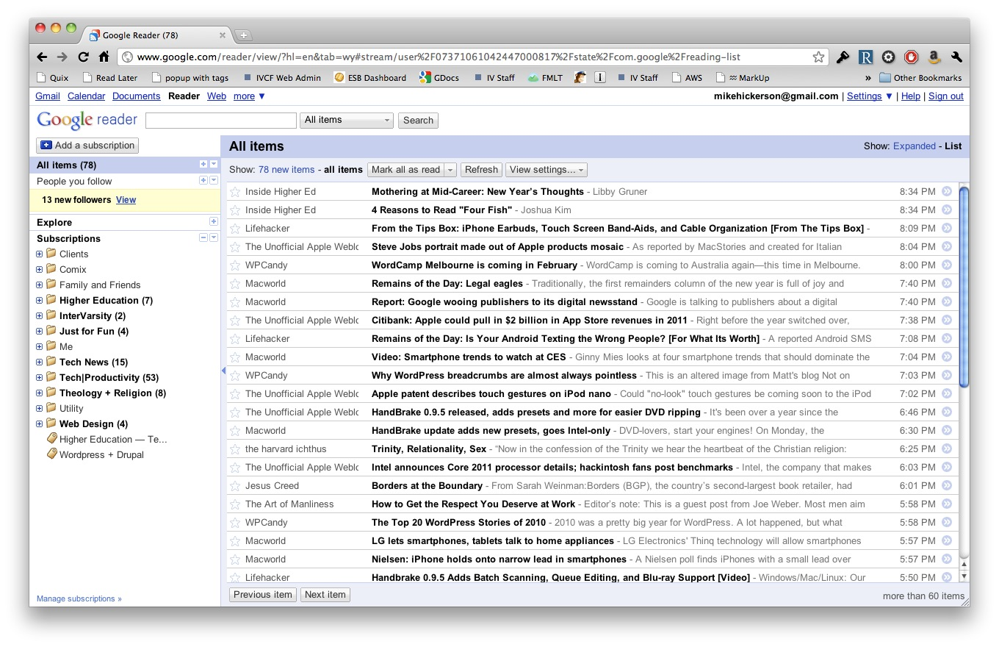Image resolution: width=999 pixels, height=647 pixels.
Task: Collapse sidebar using the blue triangle handle
Action: click(x=223, y=371)
